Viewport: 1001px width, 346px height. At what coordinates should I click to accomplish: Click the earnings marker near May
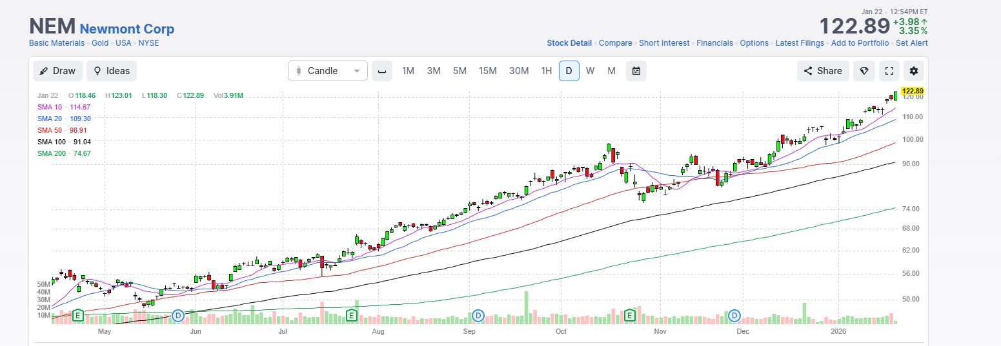pos(78,315)
